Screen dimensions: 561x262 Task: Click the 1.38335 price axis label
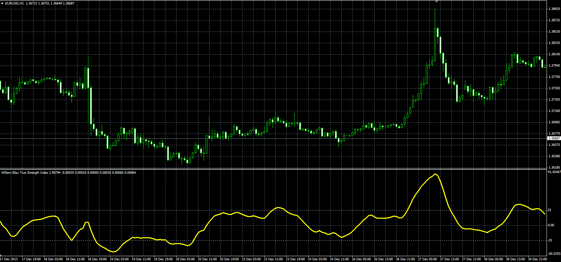pyautogui.click(x=554, y=43)
